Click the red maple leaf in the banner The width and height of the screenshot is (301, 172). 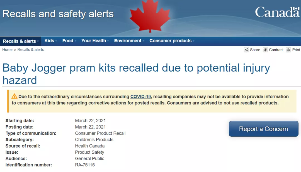[150, 15]
